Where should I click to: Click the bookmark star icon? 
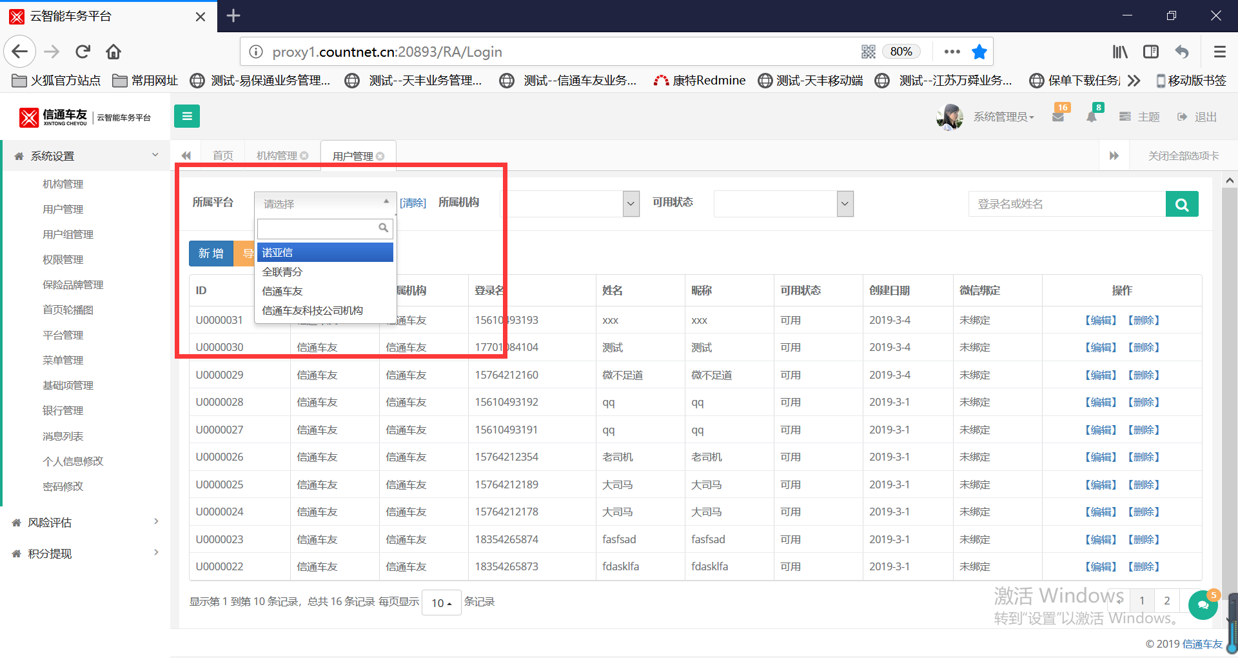(x=979, y=52)
